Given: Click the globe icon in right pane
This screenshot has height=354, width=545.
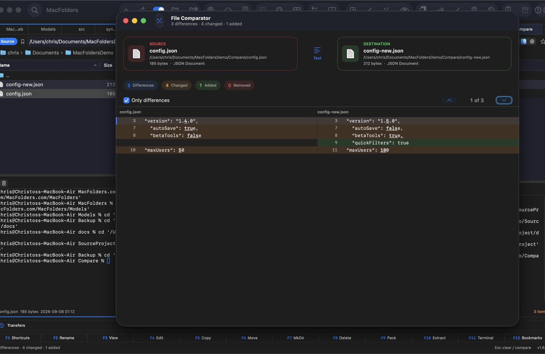Looking at the screenshot, I should pyautogui.click(x=532, y=41).
